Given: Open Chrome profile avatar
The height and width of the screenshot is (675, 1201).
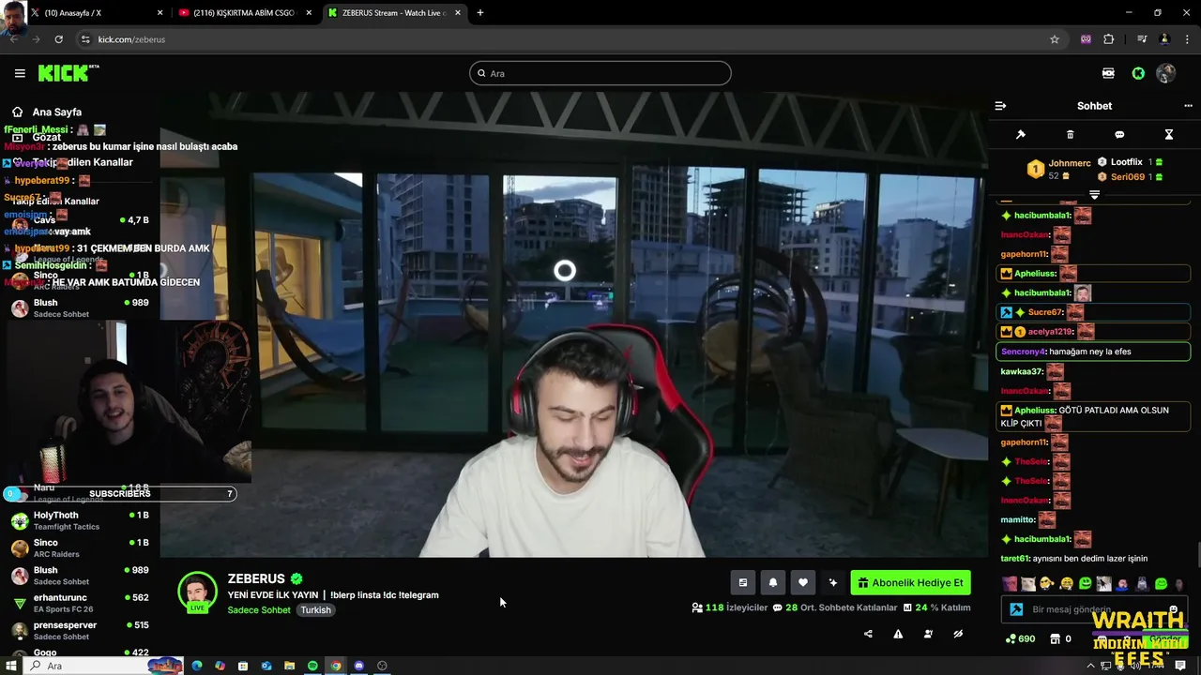Looking at the screenshot, I should click(1164, 39).
